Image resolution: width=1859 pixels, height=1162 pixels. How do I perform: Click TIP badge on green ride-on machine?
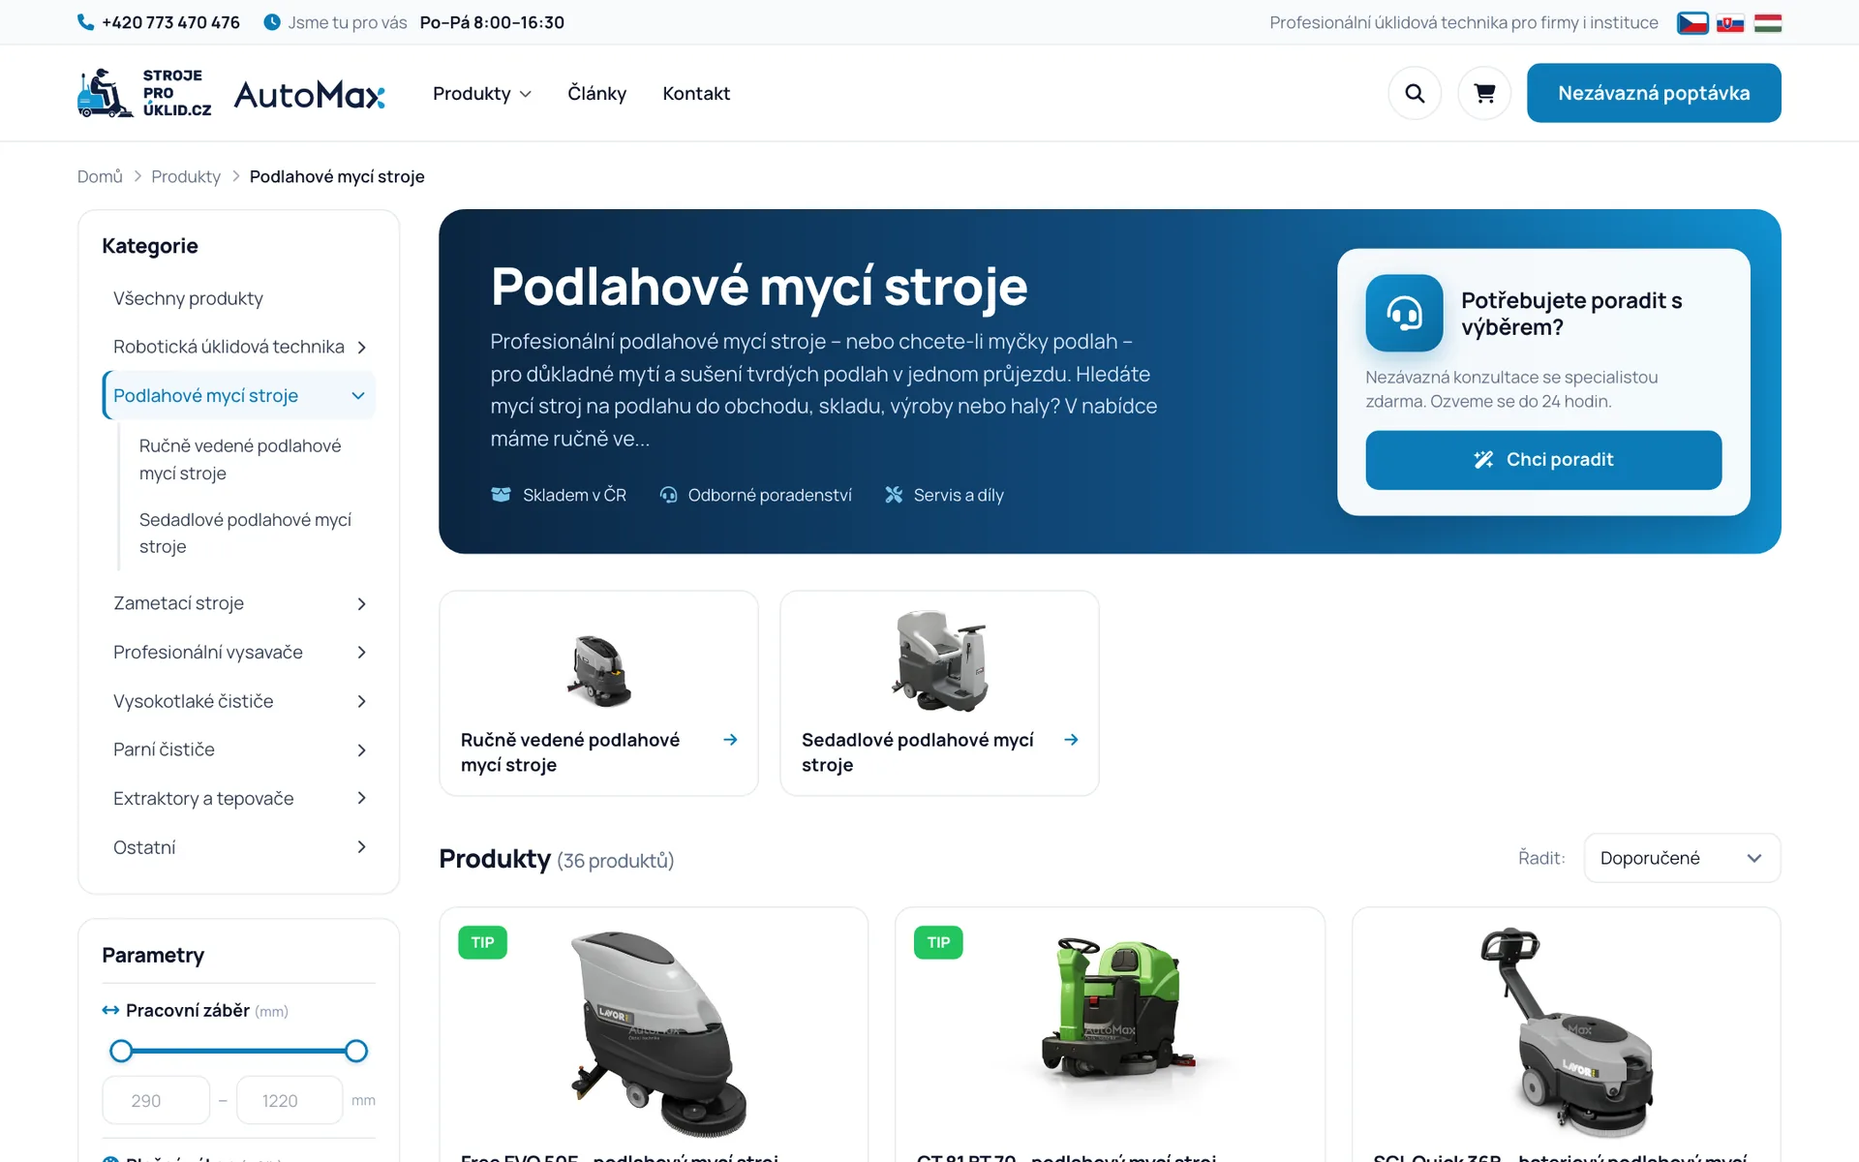[x=938, y=942]
